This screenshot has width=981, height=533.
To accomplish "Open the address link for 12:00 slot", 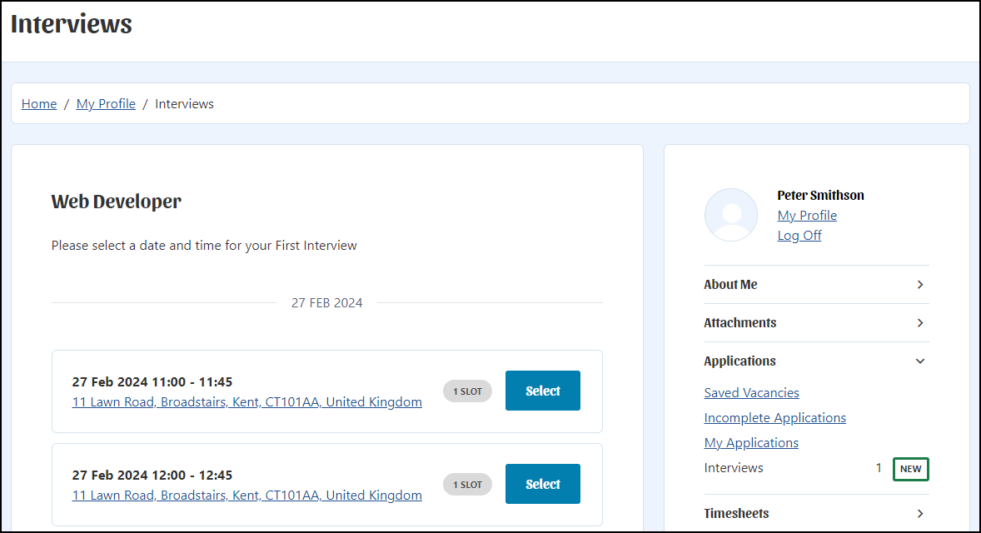I will (x=247, y=496).
